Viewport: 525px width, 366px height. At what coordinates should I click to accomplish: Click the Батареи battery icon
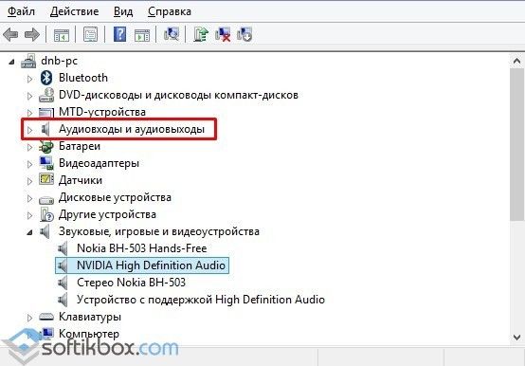46,146
